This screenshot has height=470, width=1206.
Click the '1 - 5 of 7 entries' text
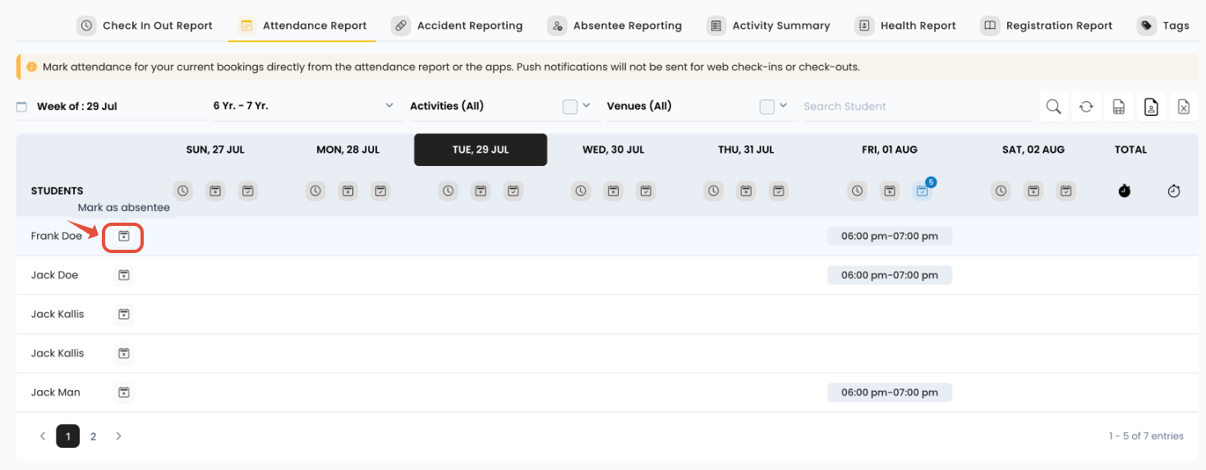(1146, 436)
